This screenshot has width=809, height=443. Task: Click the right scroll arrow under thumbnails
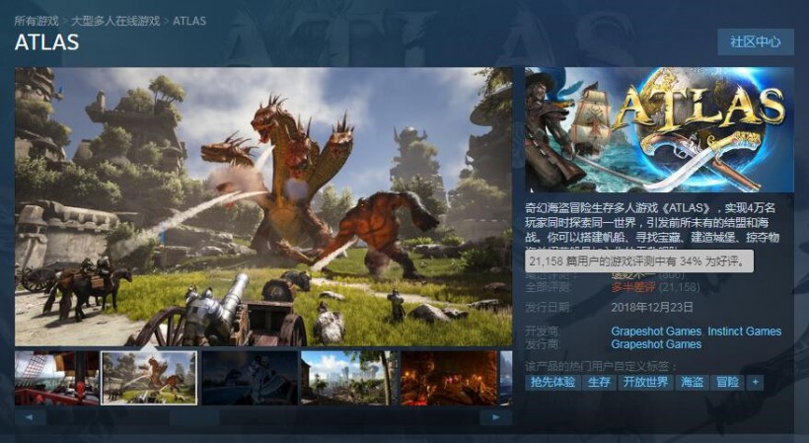pos(495,417)
